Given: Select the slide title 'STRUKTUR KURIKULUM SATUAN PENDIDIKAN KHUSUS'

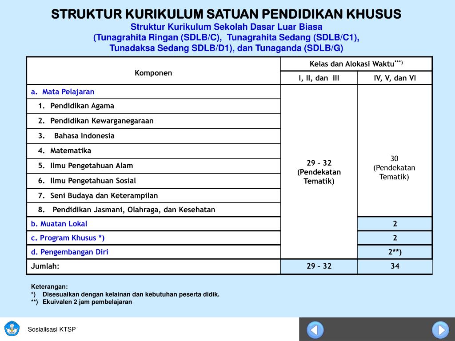Looking at the screenshot, I should point(226,14).
